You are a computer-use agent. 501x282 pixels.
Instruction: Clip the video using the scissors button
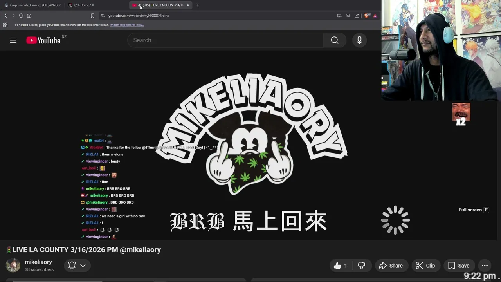(x=425, y=266)
